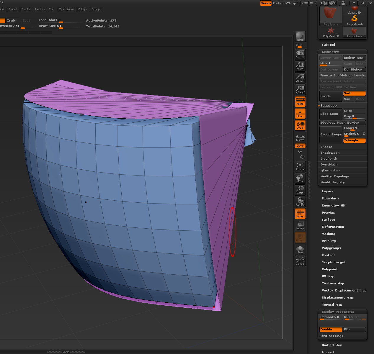Select the SimpleBrush tool thumbnail

(355, 20)
